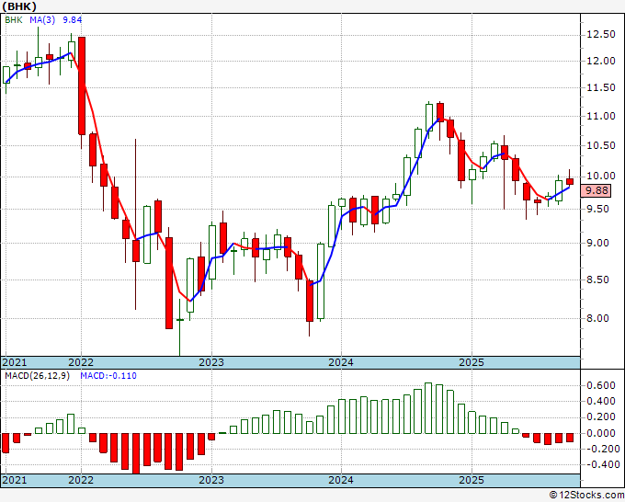Click the 2023 label on price chart axis
Viewport: 625px width, 502px height.
[x=211, y=362]
